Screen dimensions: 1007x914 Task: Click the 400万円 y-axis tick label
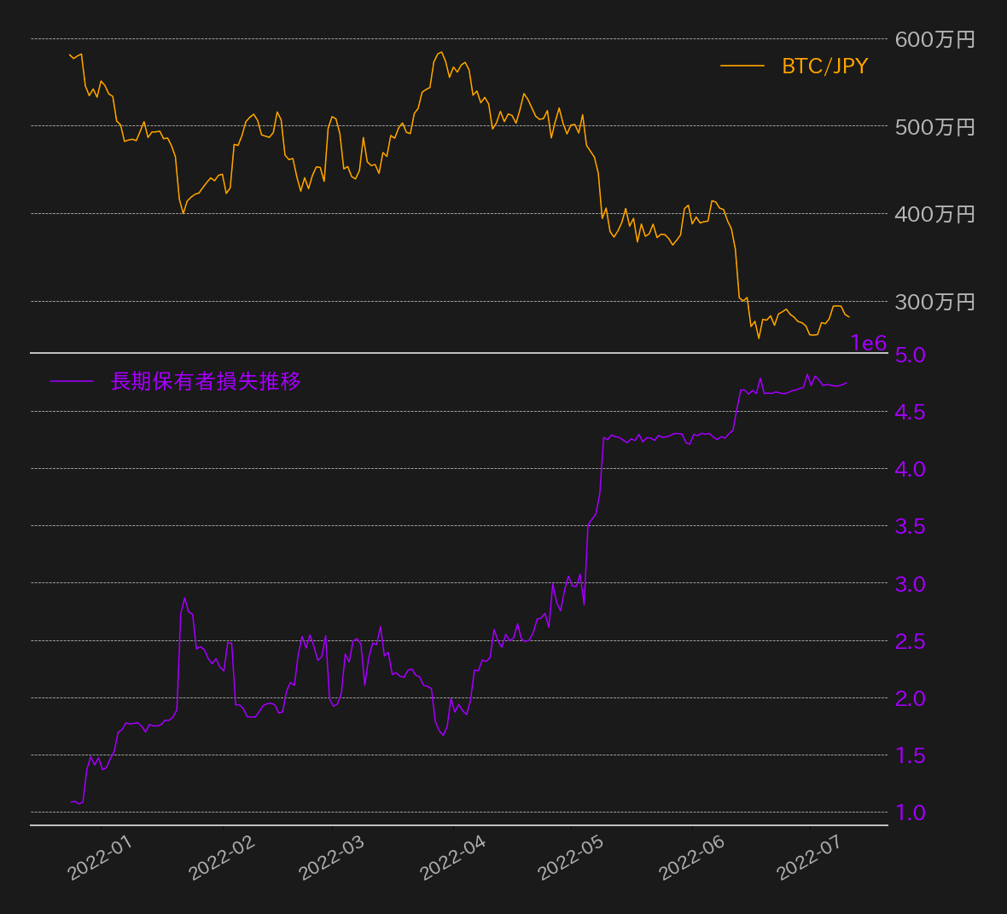coord(934,214)
